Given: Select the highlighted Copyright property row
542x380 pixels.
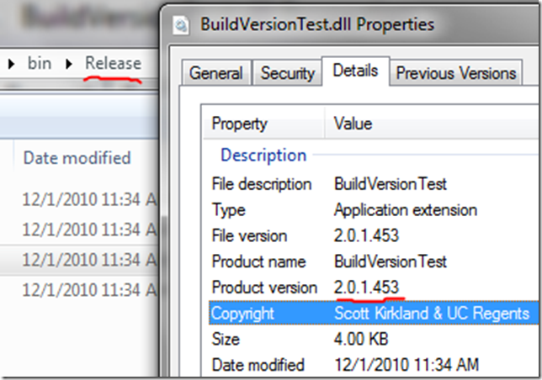Looking at the screenshot, I should [x=374, y=313].
